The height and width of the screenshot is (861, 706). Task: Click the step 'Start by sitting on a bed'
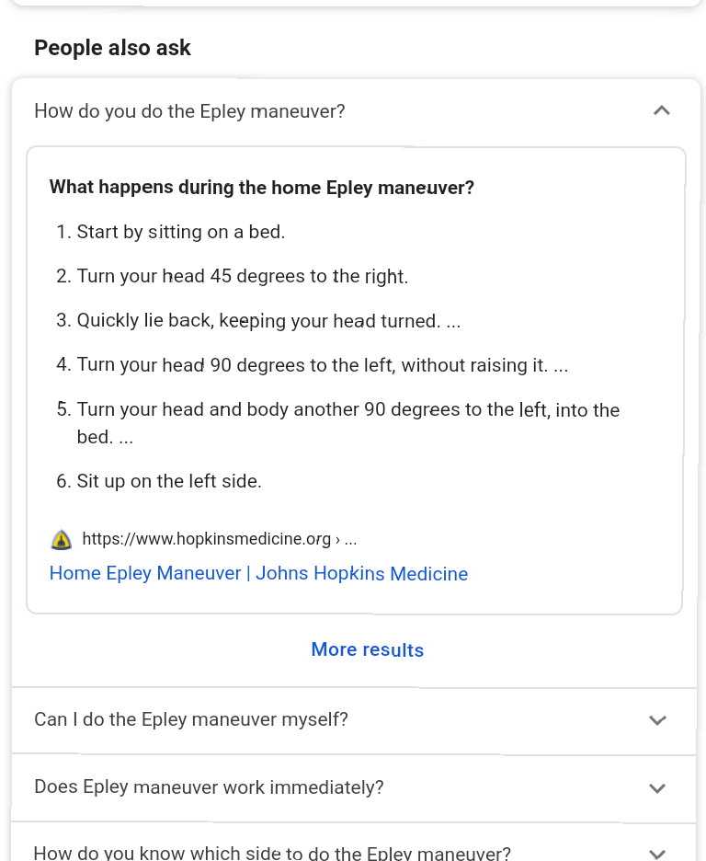click(x=181, y=232)
